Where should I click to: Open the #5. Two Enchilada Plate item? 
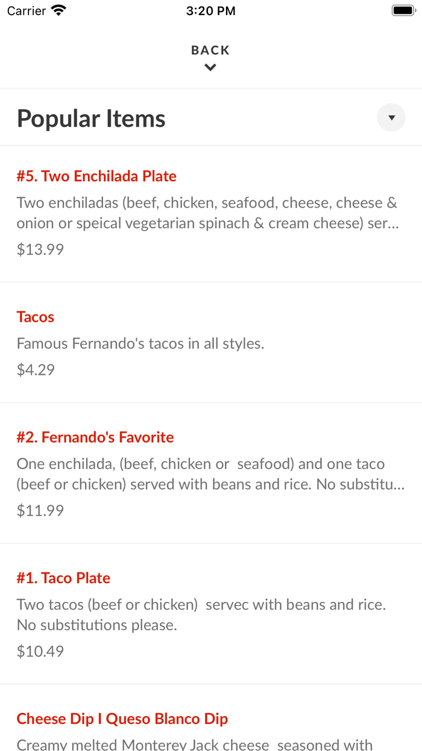(x=96, y=176)
